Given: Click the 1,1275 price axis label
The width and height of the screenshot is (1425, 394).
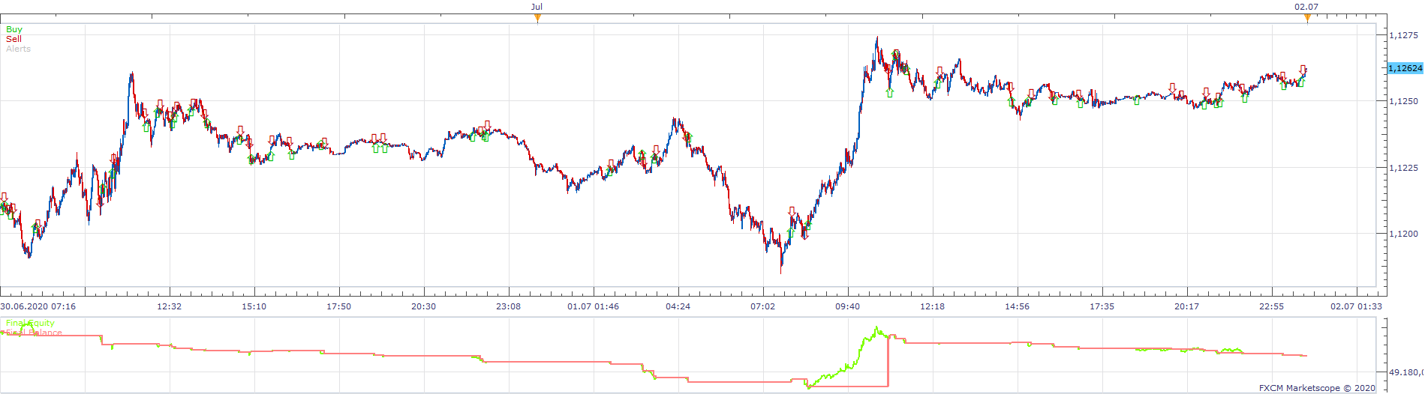Looking at the screenshot, I should (x=1403, y=35).
